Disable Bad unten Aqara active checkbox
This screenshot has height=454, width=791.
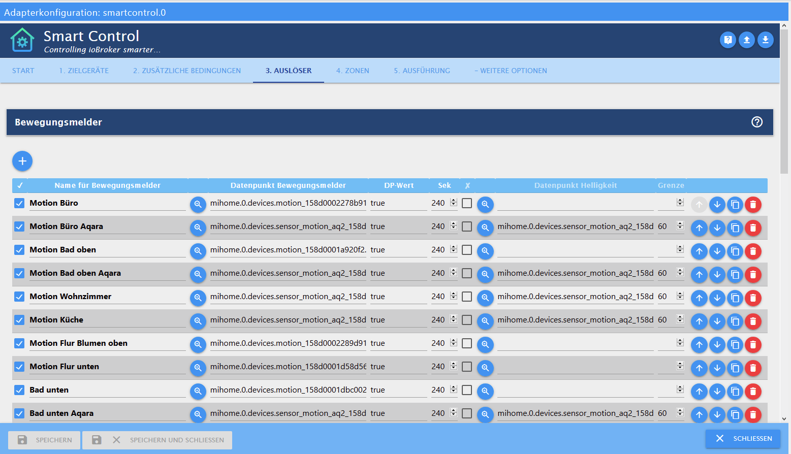(19, 413)
